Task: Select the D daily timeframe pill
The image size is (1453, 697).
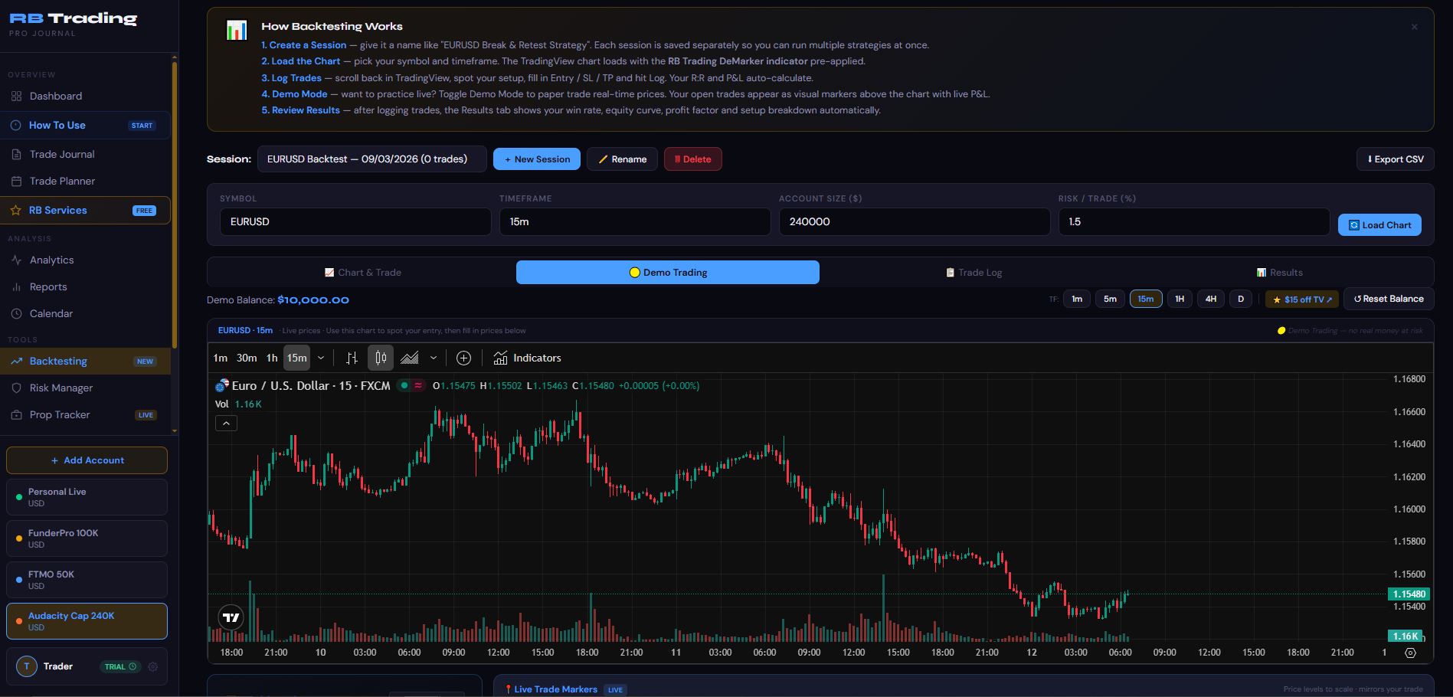Action: [x=1240, y=299]
